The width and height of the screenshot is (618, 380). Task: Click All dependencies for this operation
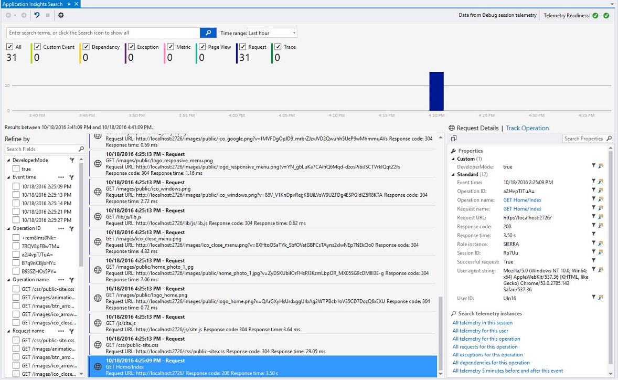(x=491, y=363)
